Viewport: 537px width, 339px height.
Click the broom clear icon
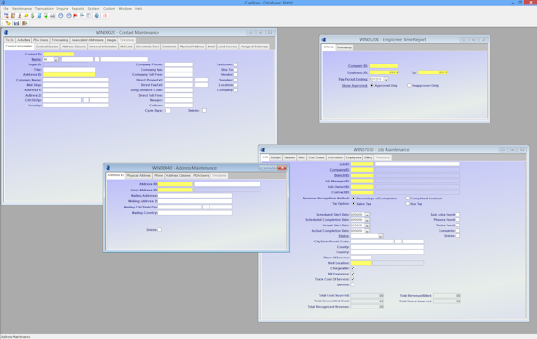coord(8,23)
